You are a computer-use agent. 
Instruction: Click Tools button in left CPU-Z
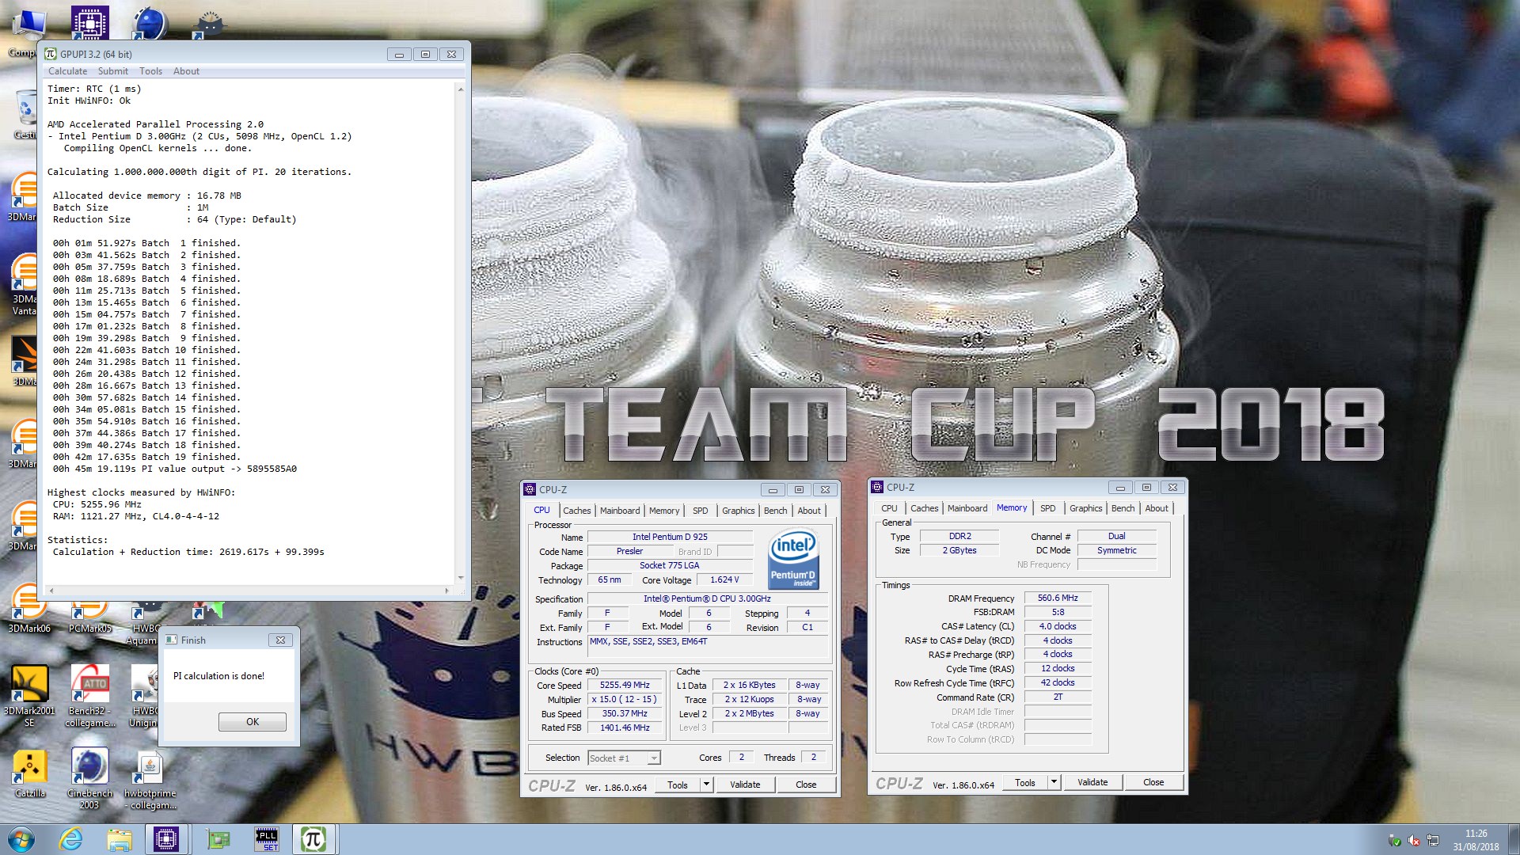[x=678, y=785]
